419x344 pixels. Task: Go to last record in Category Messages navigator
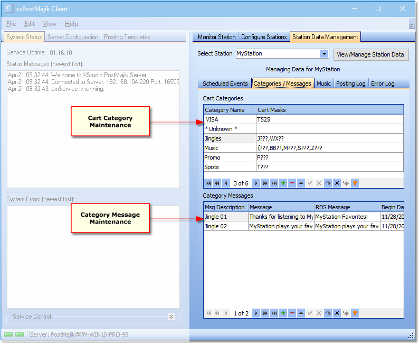pyautogui.click(x=274, y=313)
